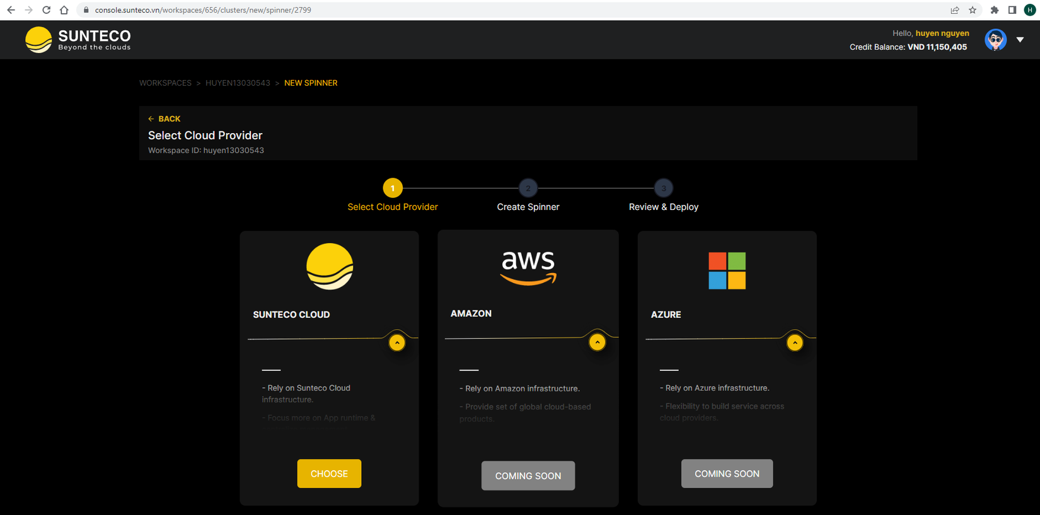The height and width of the screenshot is (515, 1040).
Task: Open the browser extensions puzzle icon
Action: tap(995, 10)
